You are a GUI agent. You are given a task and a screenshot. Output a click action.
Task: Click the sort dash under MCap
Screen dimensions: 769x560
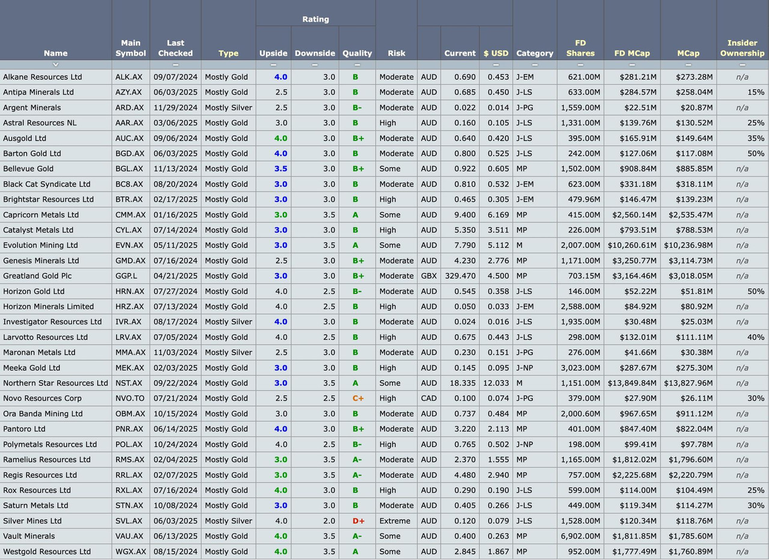[x=688, y=64]
